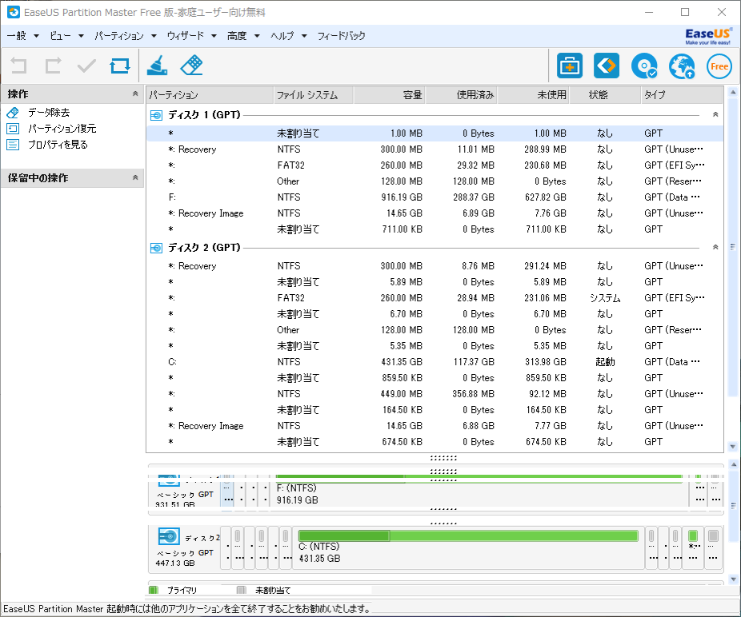This screenshot has width=741, height=617.
Task: Click the Disk 2 (GPT) header icon
Action: point(156,248)
